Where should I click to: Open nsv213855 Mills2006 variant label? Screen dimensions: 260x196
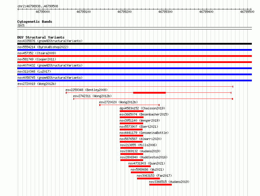coord(138,145)
